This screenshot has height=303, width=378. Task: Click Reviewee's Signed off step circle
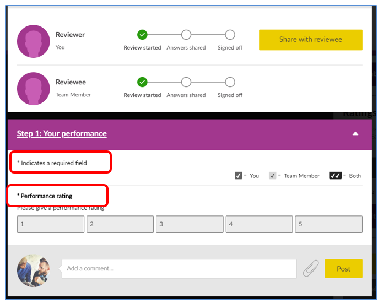click(x=230, y=82)
